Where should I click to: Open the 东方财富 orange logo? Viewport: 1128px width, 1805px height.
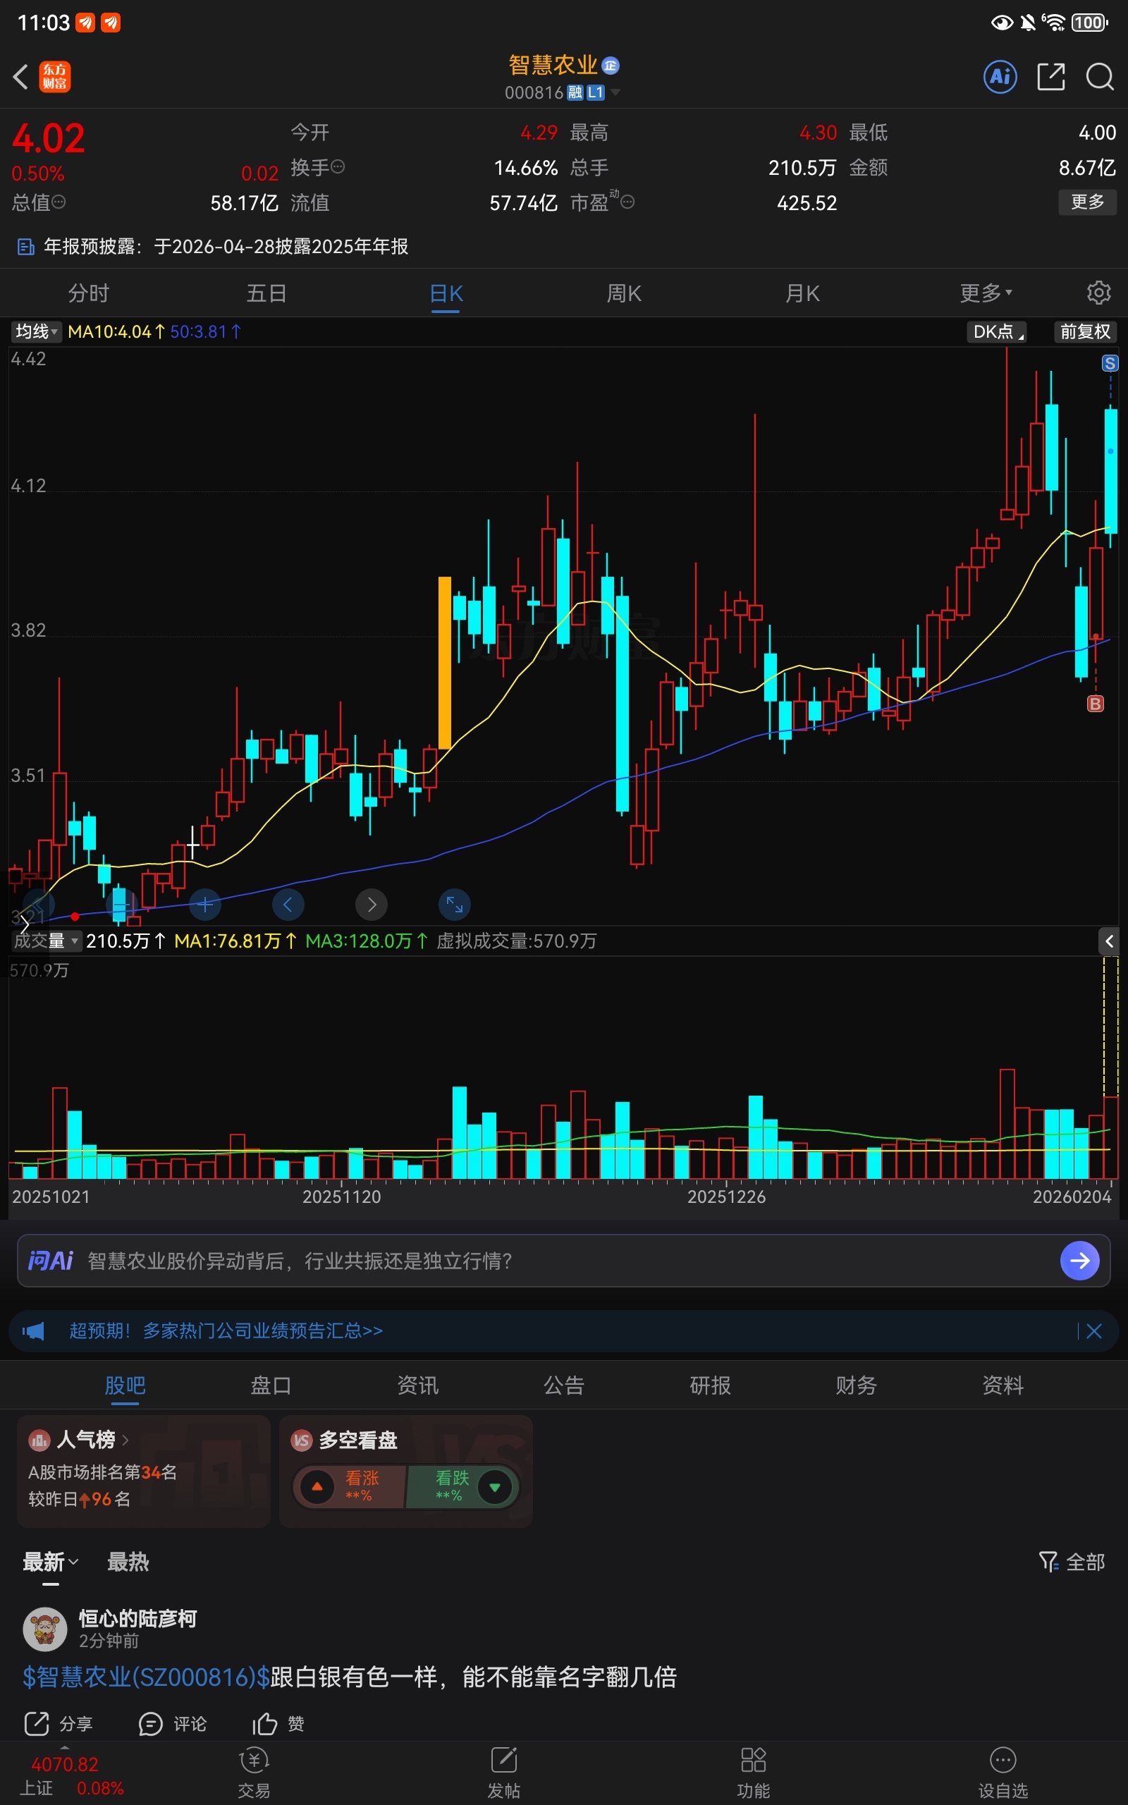(54, 76)
